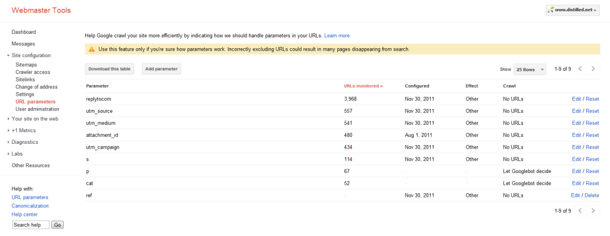The width and height of the screenshot is (610, 236).
Task: Open Canonicalization help link
Action: [30, 206]
